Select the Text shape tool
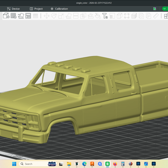 click(x=105, y=16)
